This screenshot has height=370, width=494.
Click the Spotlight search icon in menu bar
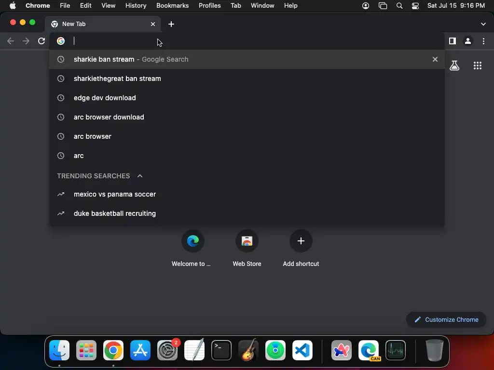399,6
